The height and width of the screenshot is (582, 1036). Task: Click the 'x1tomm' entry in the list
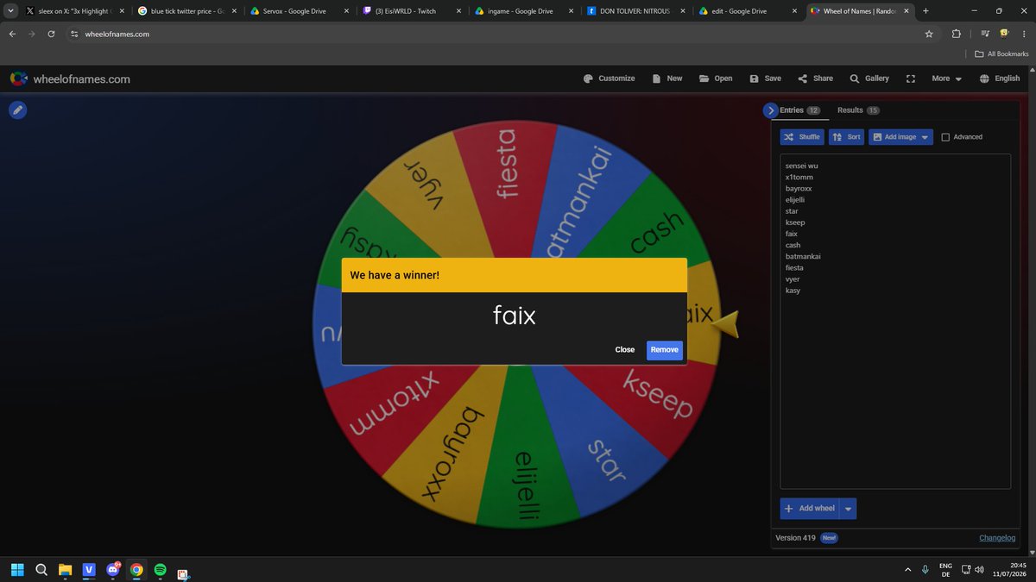point(799,177)
